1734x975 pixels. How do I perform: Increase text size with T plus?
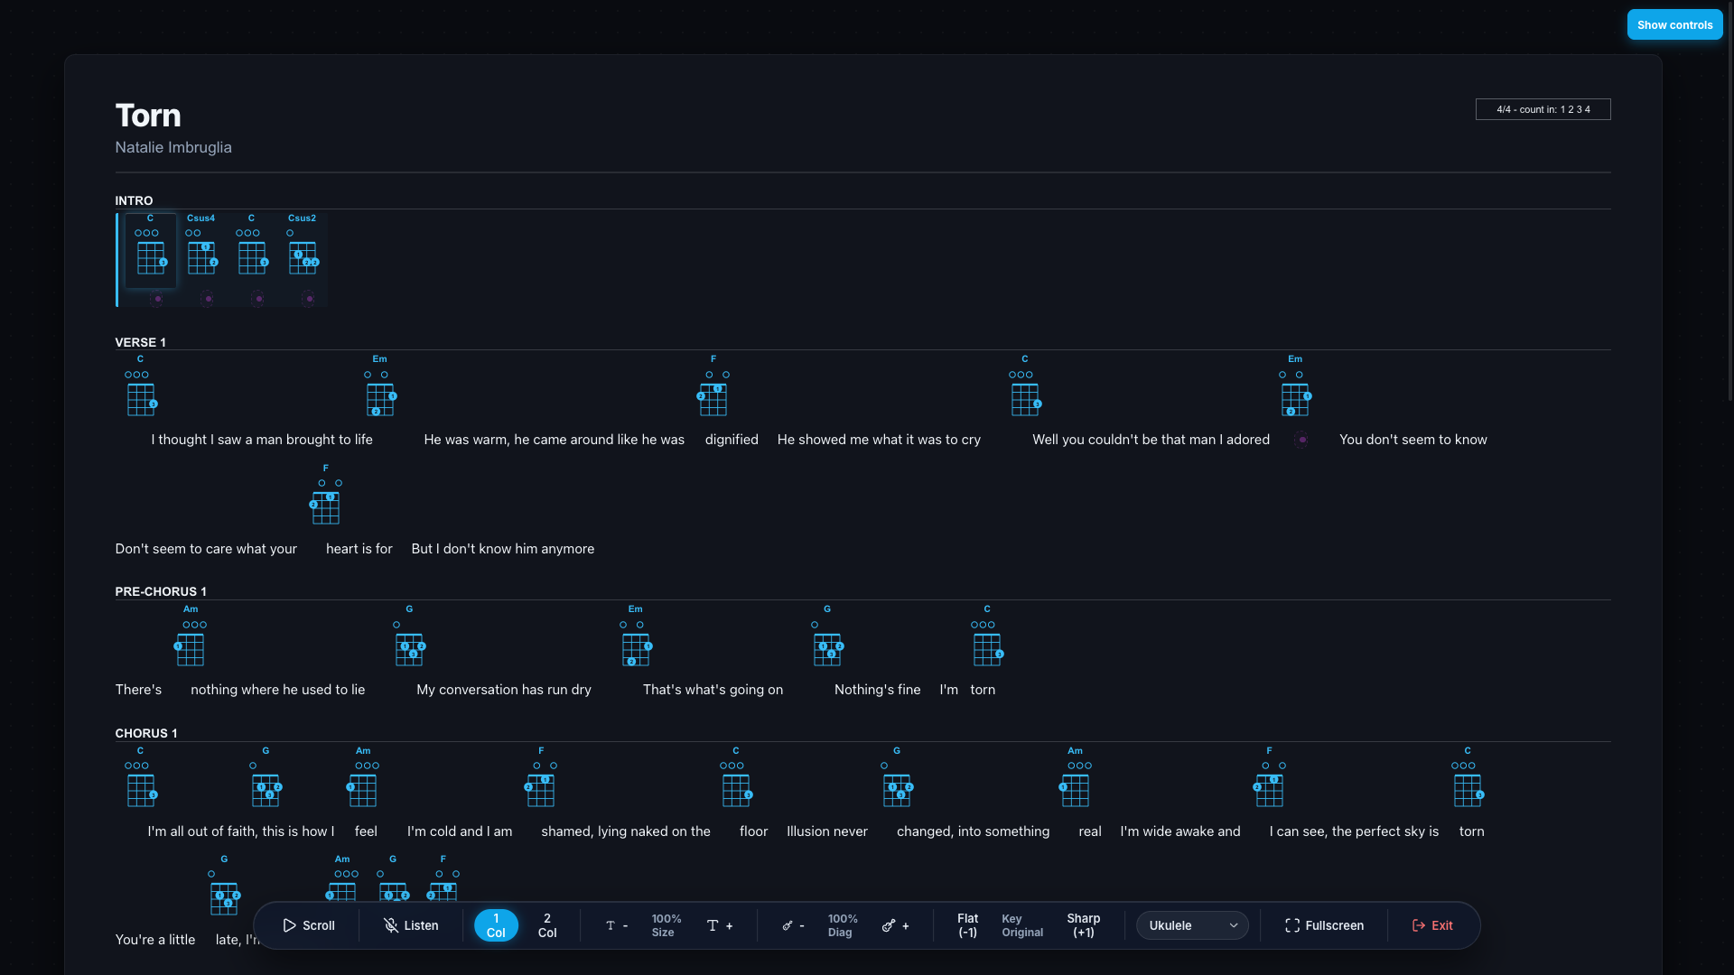[720, 925]
